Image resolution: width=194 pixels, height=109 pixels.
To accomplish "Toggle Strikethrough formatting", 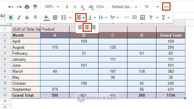I will (27, 17).
